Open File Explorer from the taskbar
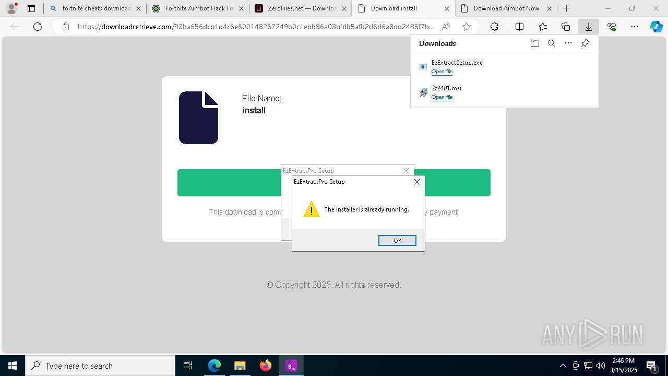668x376 pixels. (240, 366)
